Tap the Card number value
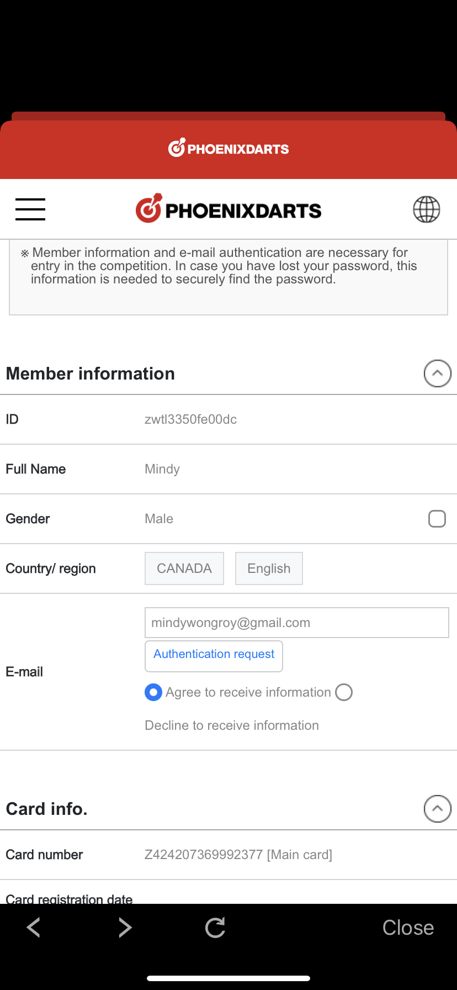Viewport: 457px width, 990px height. point(238,855)
